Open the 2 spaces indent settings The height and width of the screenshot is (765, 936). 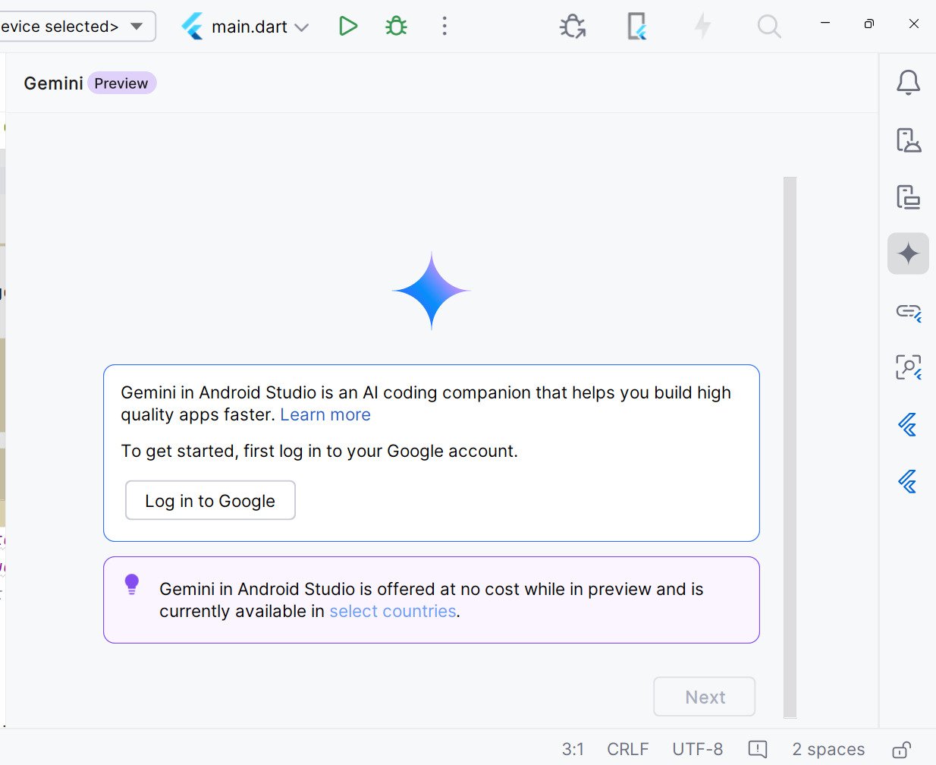pyautogui.click(x=828, y=749)
